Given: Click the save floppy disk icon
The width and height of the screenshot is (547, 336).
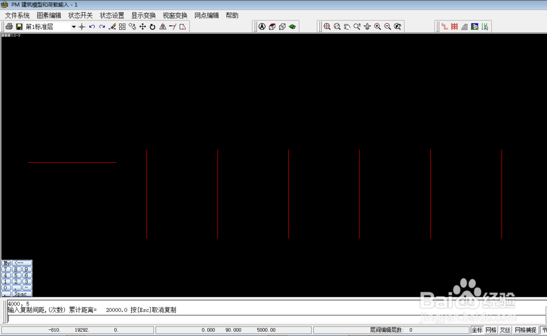Looking at the screenshot, I should click(x=19, y=26).
